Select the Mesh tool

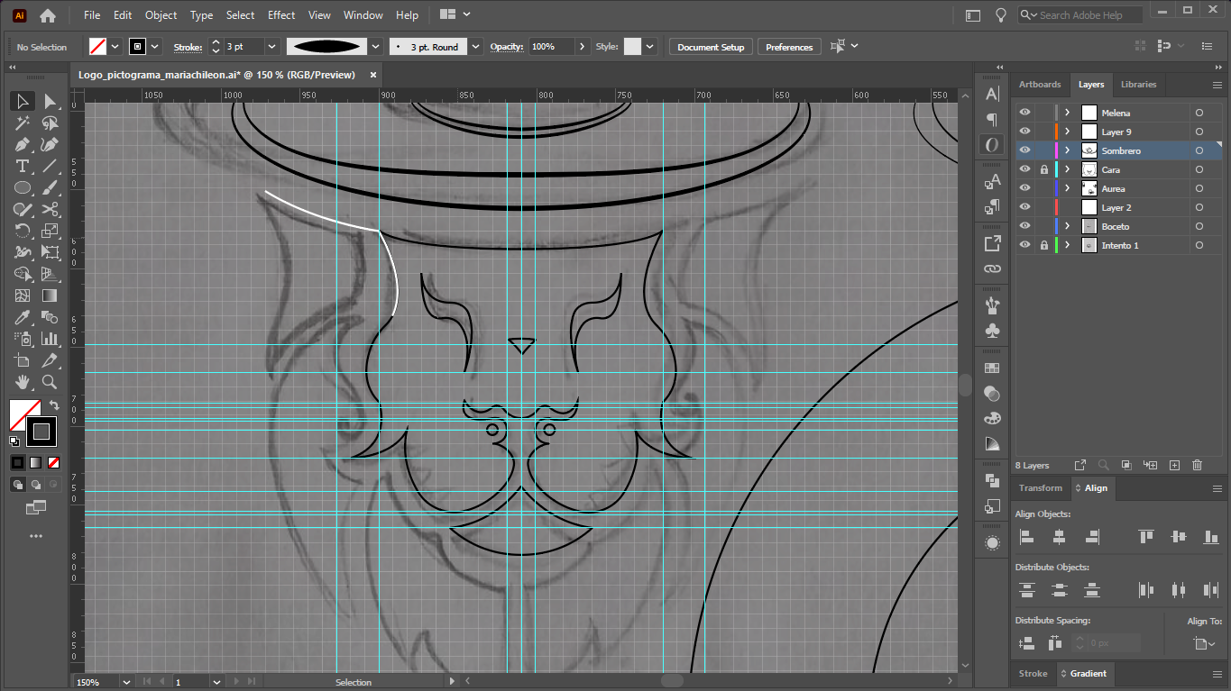[23, 296]
